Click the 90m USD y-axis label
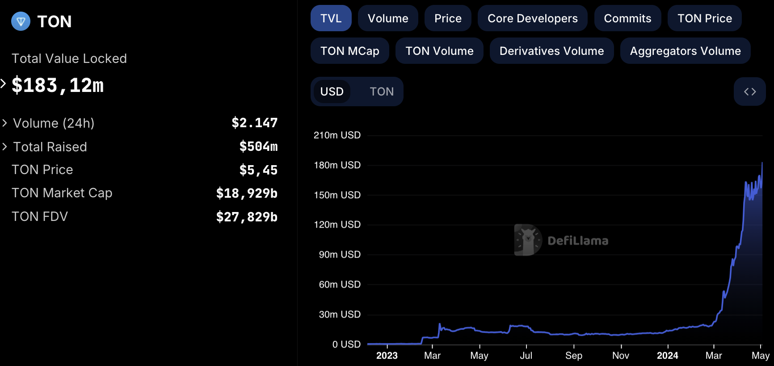 click(340, 254)
